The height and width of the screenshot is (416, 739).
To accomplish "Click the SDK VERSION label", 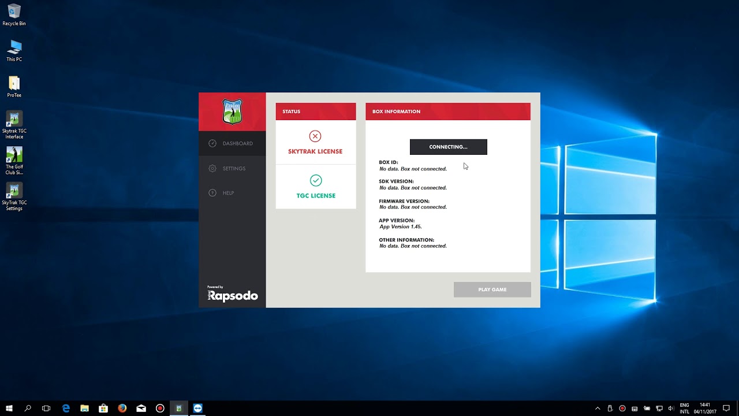I will click(x=397, y=181).
